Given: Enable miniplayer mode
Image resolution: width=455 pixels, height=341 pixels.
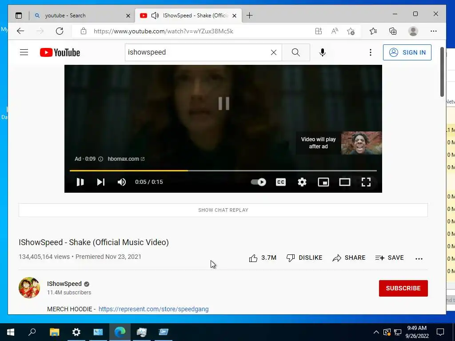Looking at the screenshot, I should tap(323, 182).
